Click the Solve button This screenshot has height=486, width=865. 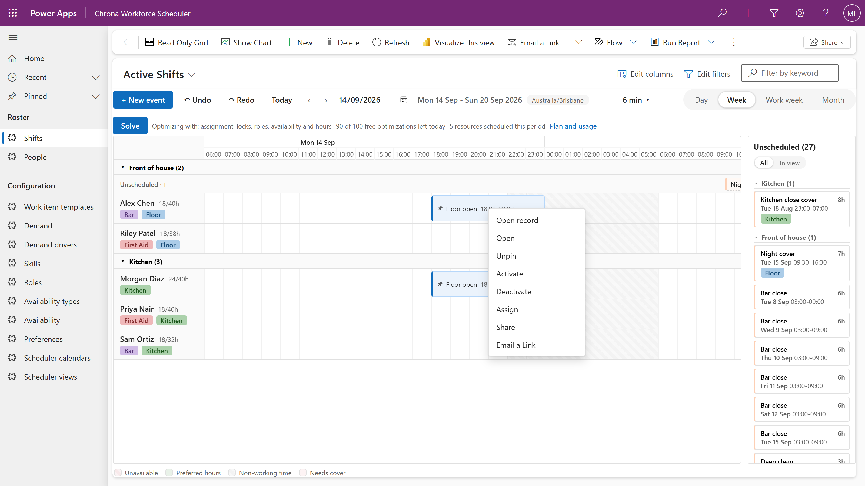(x=130, y=126)
